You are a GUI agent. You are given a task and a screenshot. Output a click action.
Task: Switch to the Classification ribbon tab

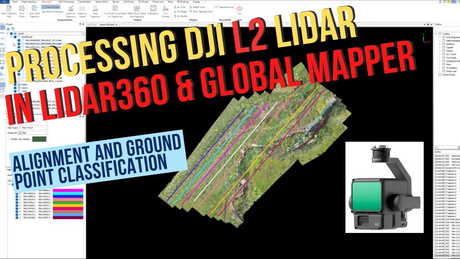(84, 2)
